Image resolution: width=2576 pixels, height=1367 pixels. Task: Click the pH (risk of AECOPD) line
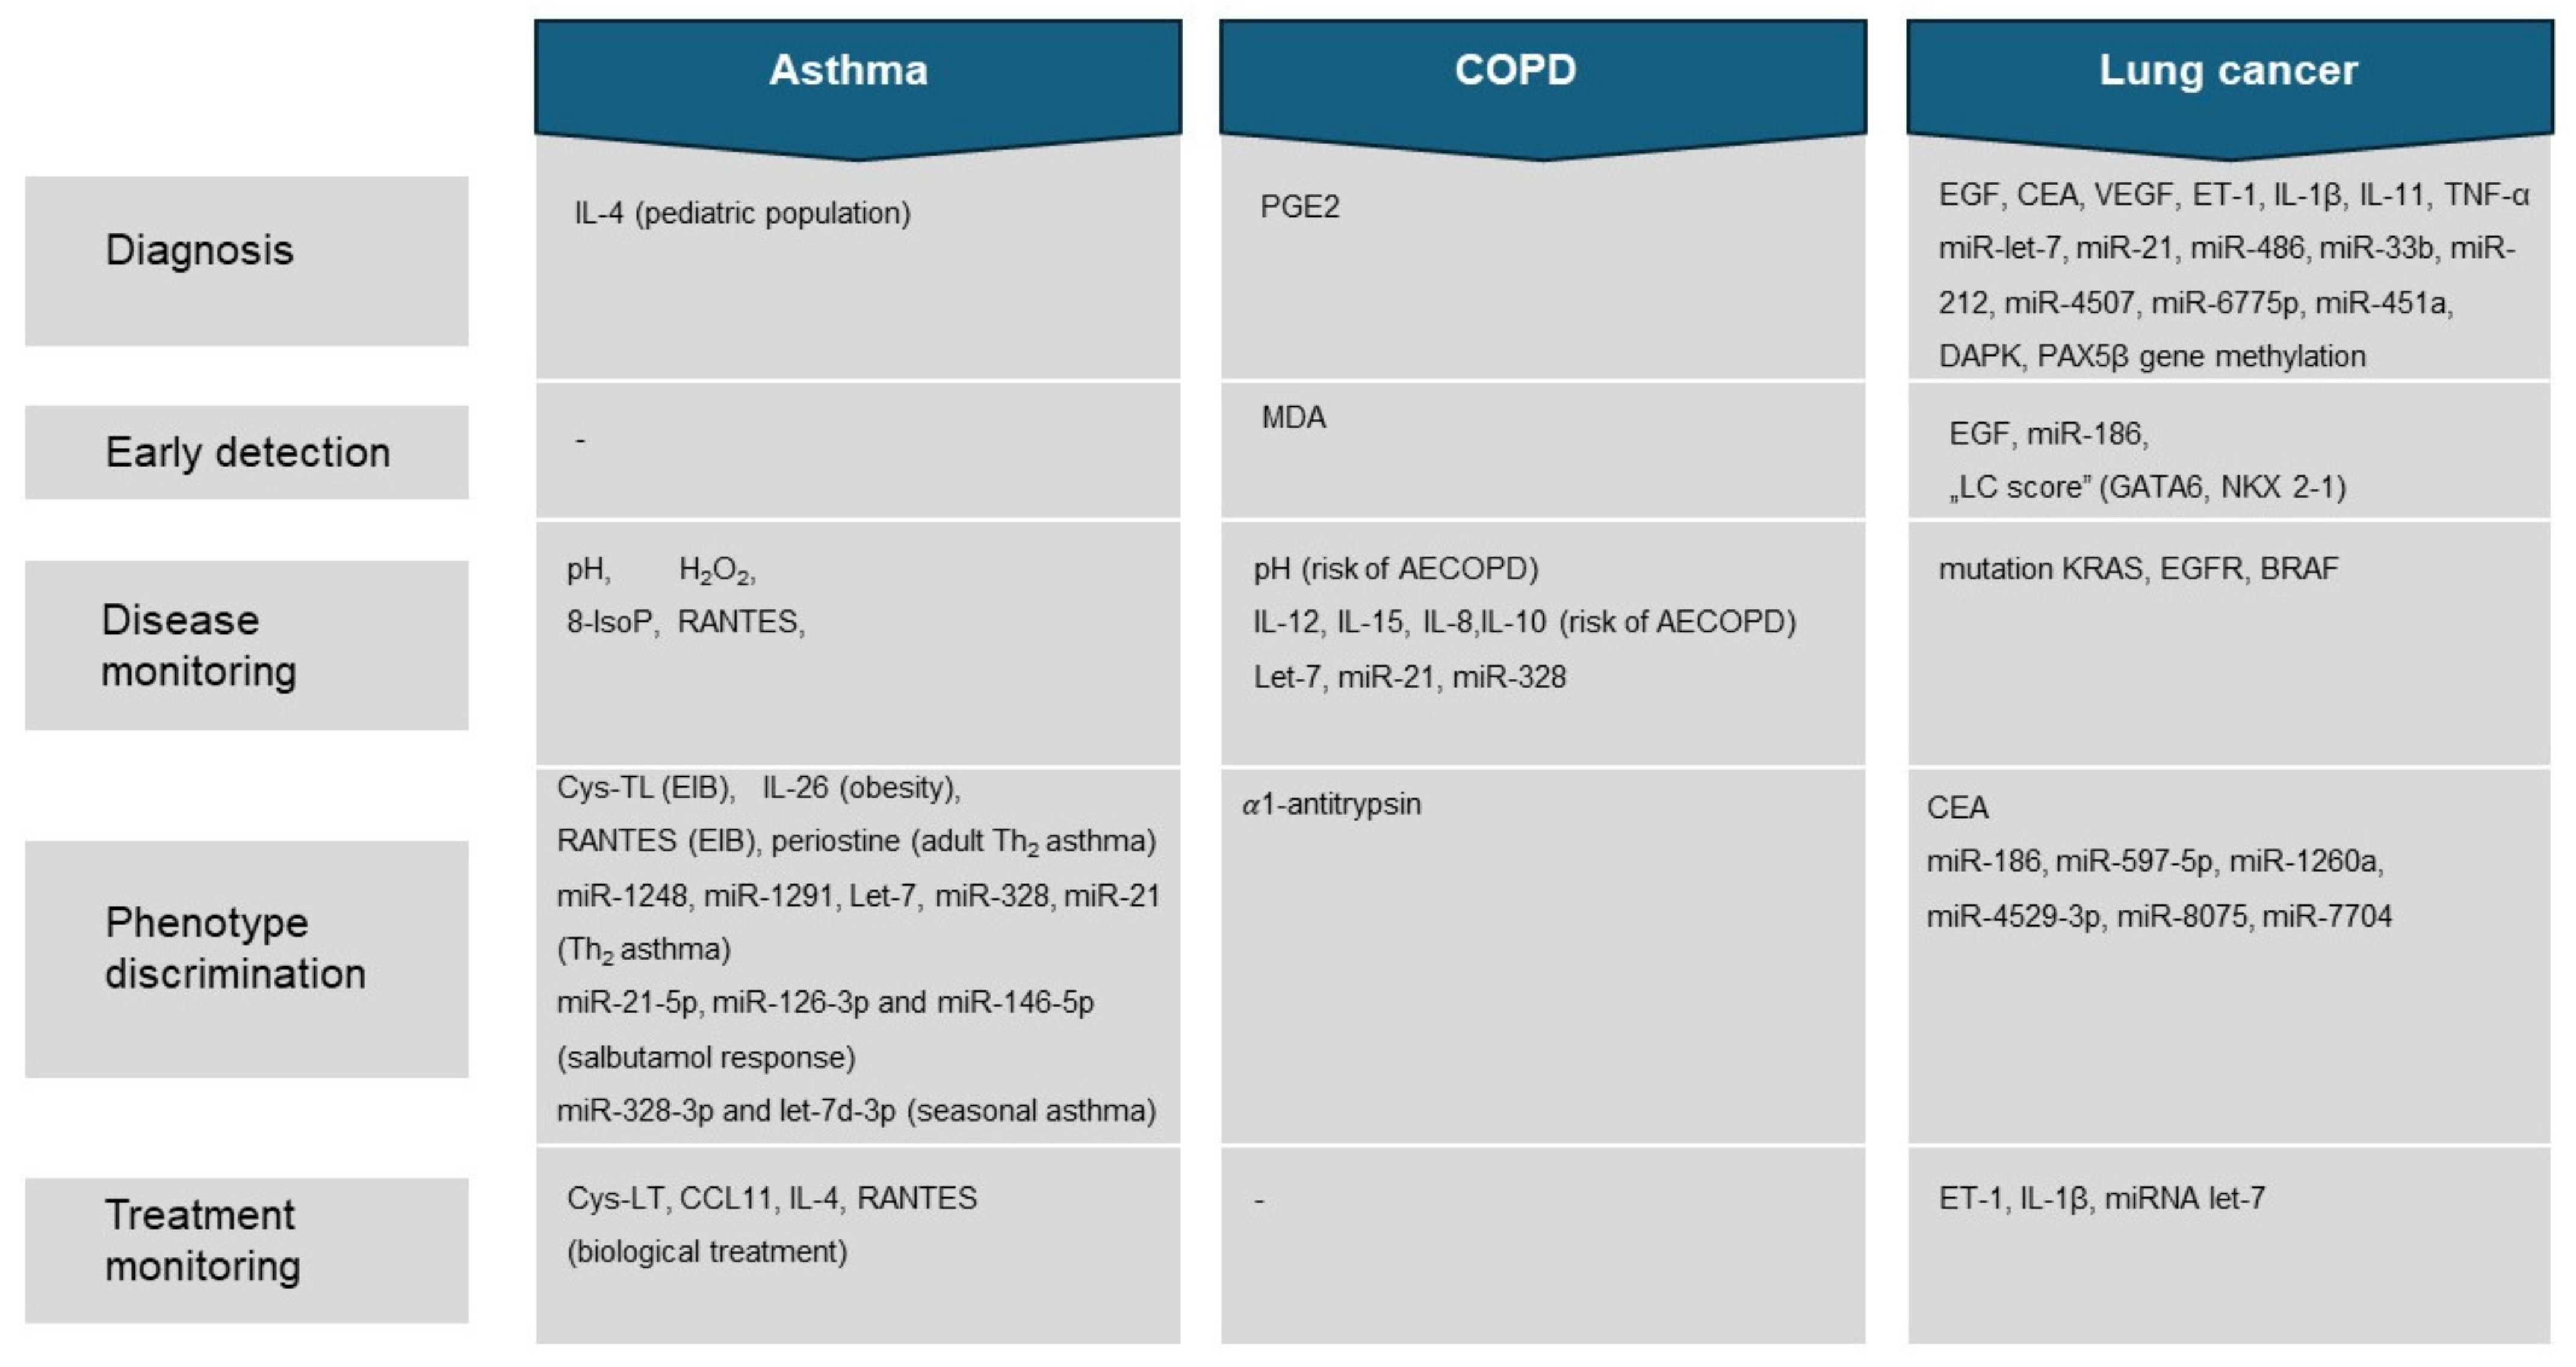click(1396, 569)
